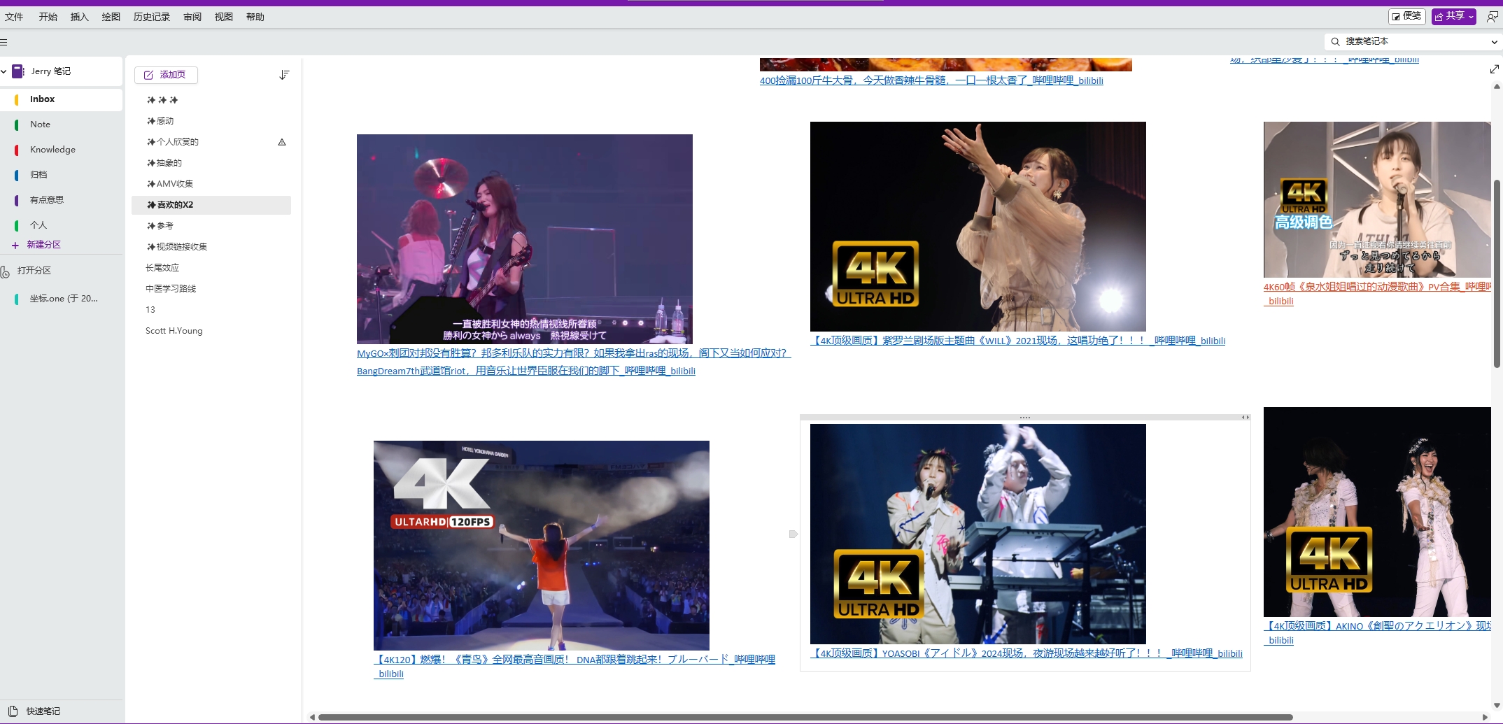Click the Jerry 笔记 notebook icon
The image size is (1503, 724).
pyautogui.click(x=18, y=71)
